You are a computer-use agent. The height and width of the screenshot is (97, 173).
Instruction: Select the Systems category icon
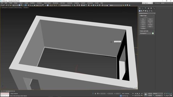pos(152,11)
